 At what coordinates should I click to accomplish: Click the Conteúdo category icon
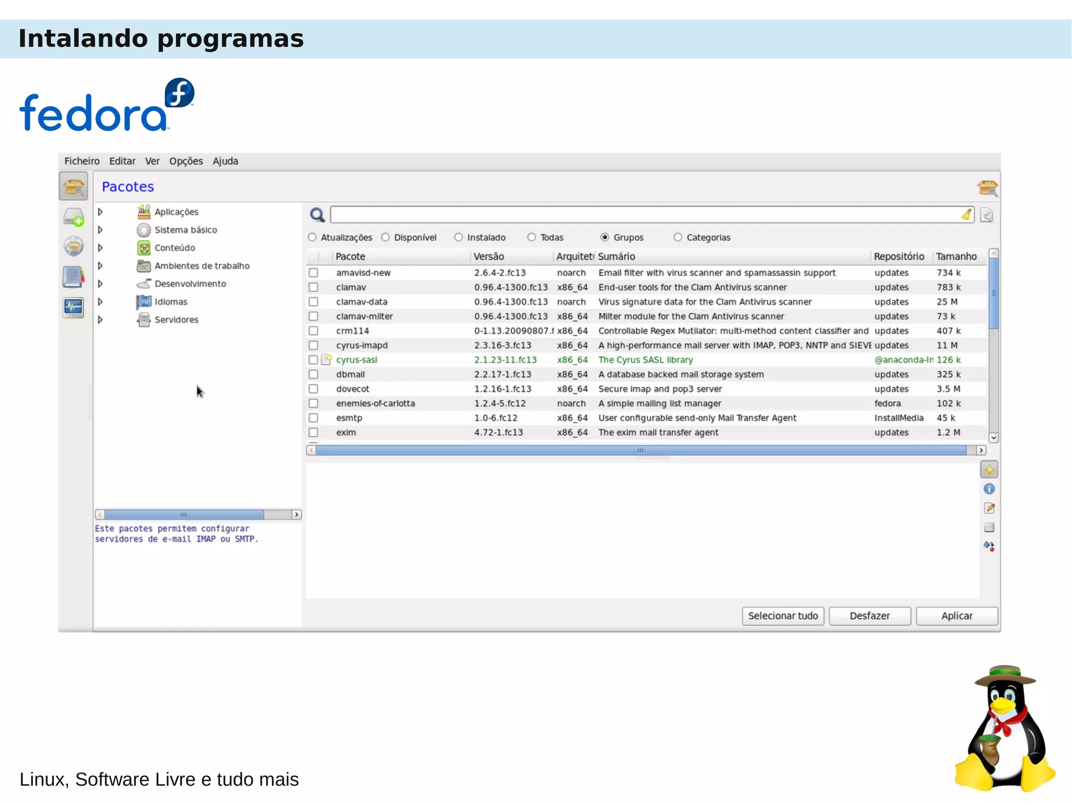click(x=144, y=248)
